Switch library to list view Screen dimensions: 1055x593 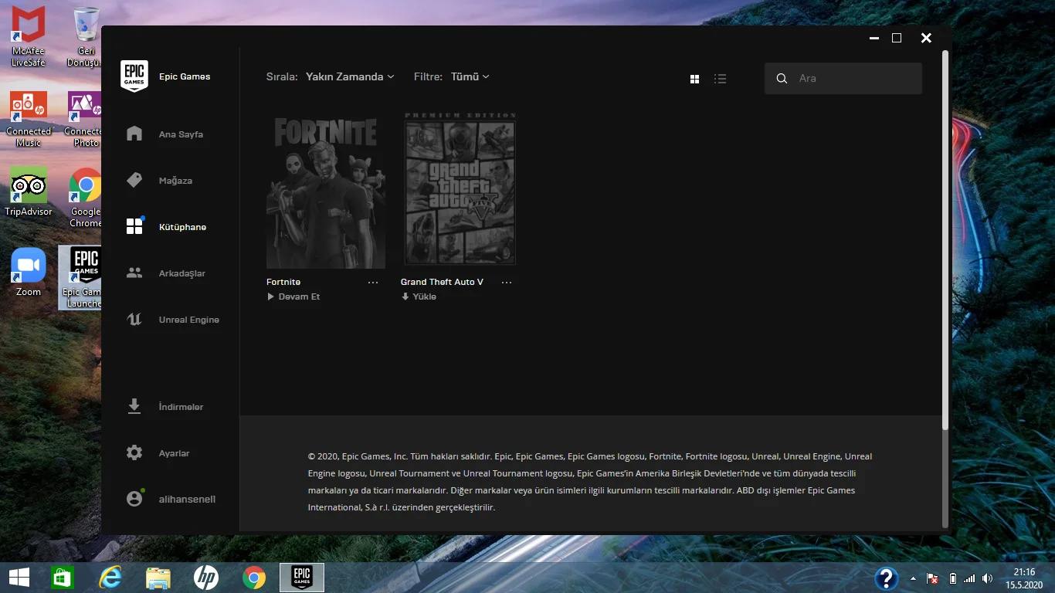pyautogui.click(x=721, y=79)
